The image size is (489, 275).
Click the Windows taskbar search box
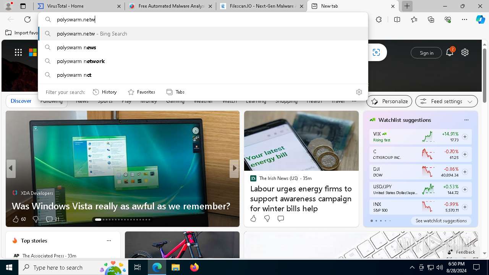74,267
